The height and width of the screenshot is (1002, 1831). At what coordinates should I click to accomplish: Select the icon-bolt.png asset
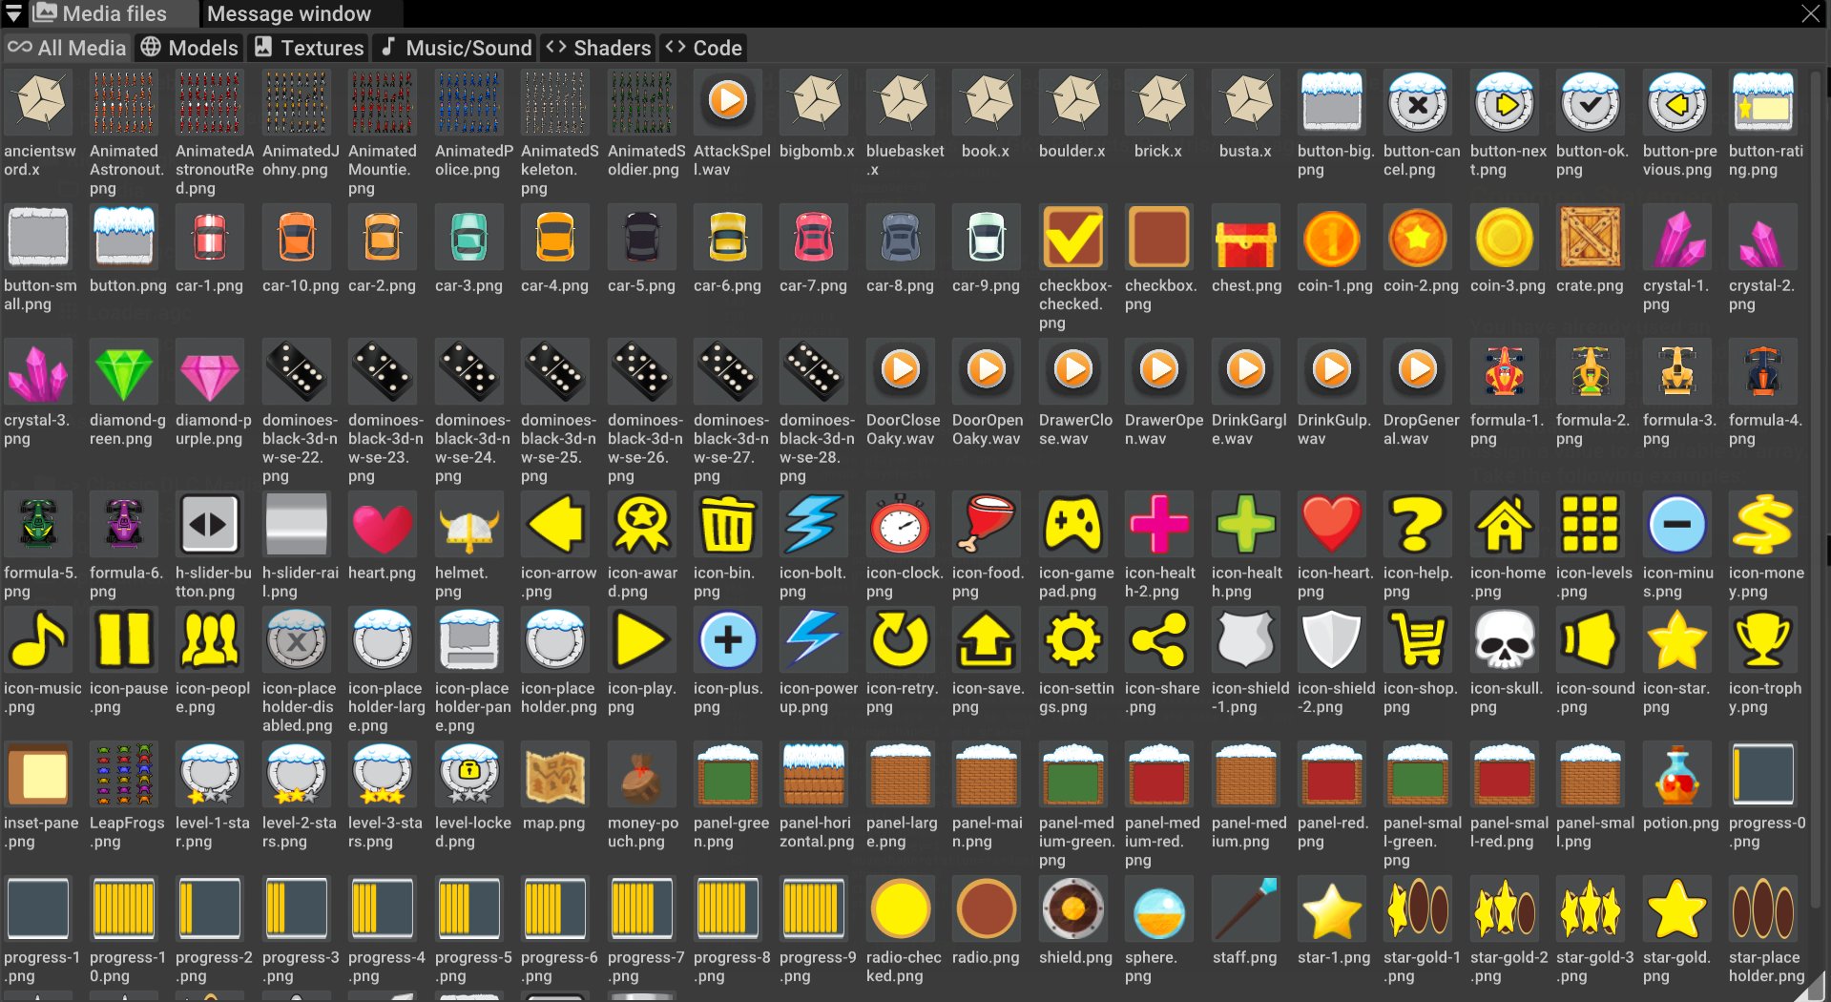(814, 524)
